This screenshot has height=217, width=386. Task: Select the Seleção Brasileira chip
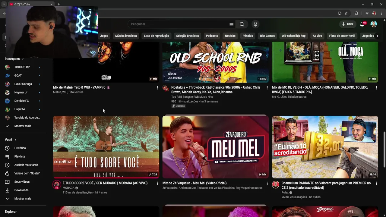tap(188, 36)
